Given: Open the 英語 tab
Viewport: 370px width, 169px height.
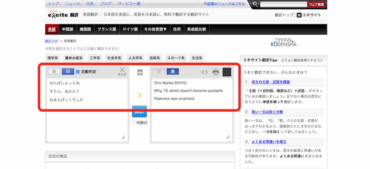Looking at the screenshot, I should click(52, 29).
